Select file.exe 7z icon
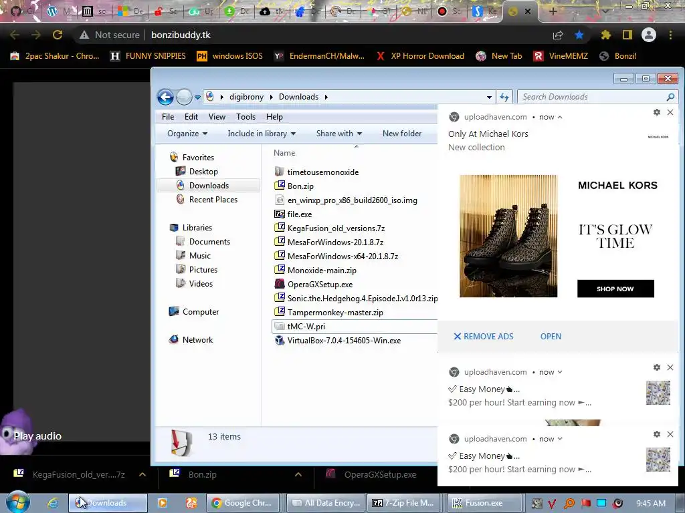The image size is (685, 513). 280,214
